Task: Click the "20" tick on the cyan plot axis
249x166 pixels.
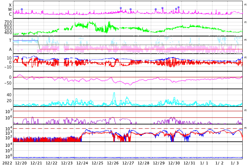Action: coord(9,101)
